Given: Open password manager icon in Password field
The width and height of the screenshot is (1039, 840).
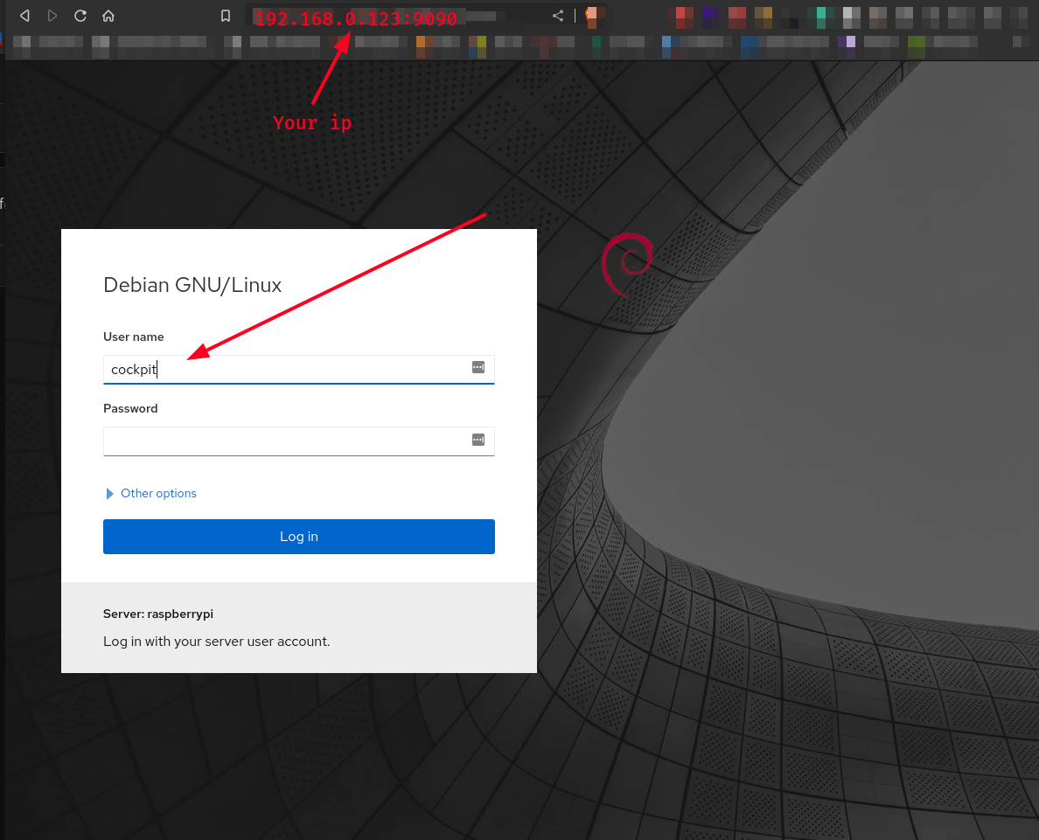Looking at the screenshot, I should 478,440.
